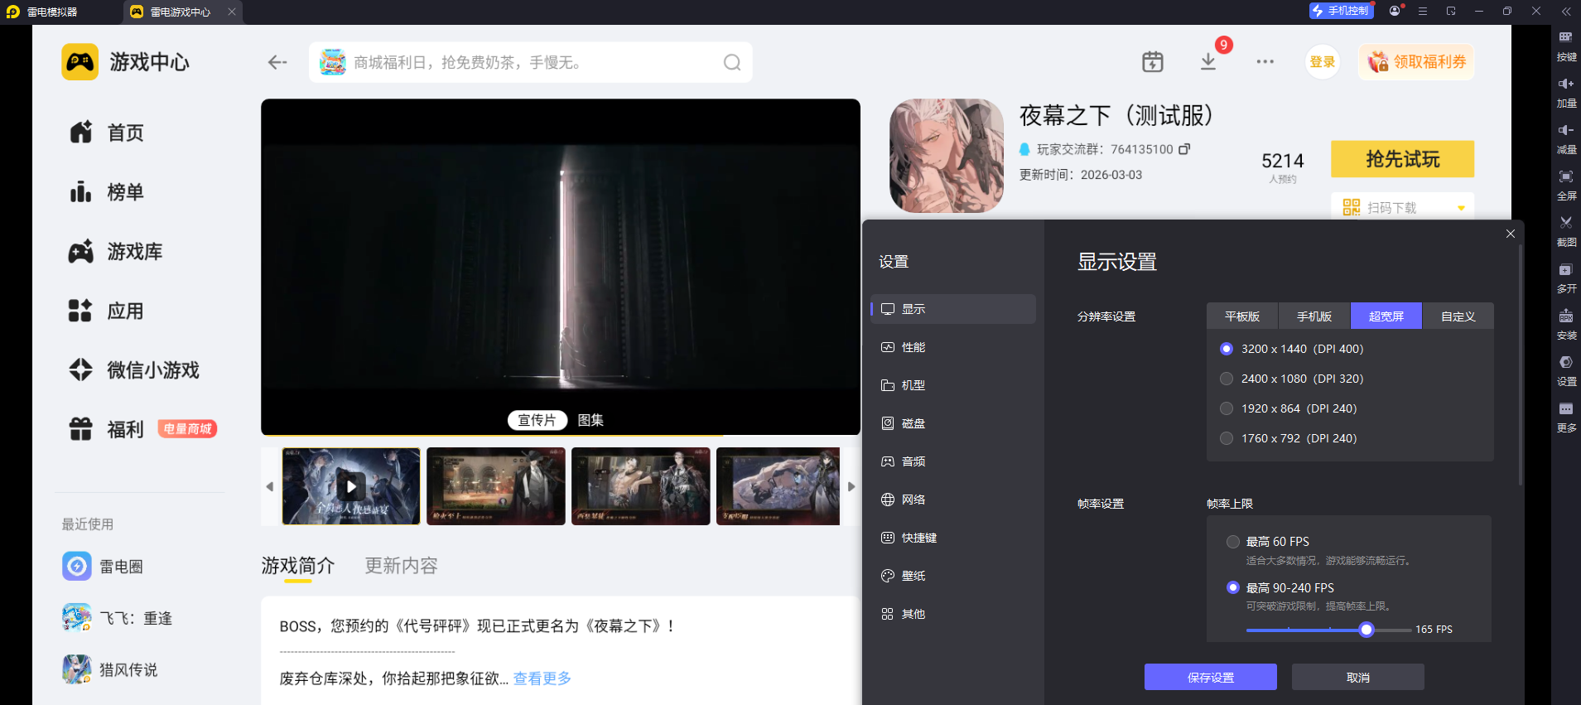The image size is (1581, 705).
Task: Copy the player group number
Action: pos(1184,149)
